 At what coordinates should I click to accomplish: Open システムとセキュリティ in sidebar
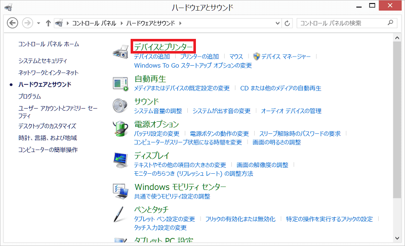tap(43, 61)
